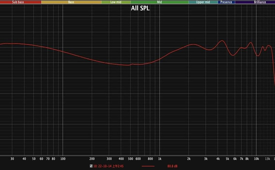Click the 100 frequency axis label
Viewport: 275px width, 170px height.
[x=63, y=159]
